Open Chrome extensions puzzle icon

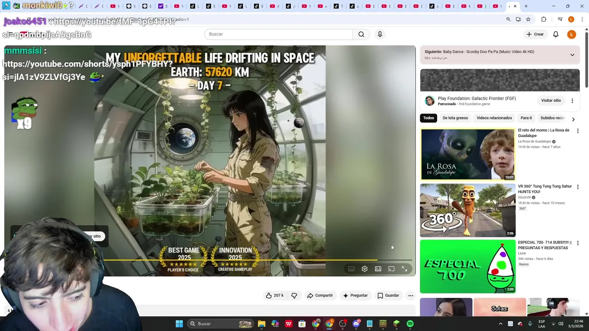pos(543,19)
